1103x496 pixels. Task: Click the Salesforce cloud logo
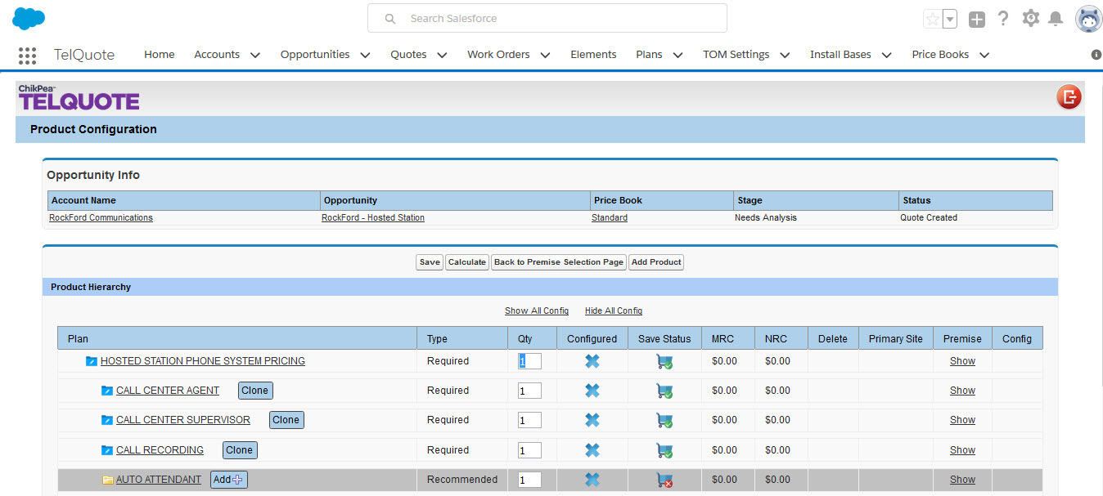(x=27, y=17)
